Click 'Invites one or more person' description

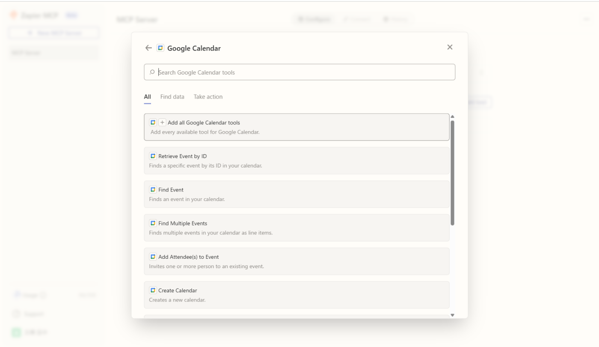point(207,266)
